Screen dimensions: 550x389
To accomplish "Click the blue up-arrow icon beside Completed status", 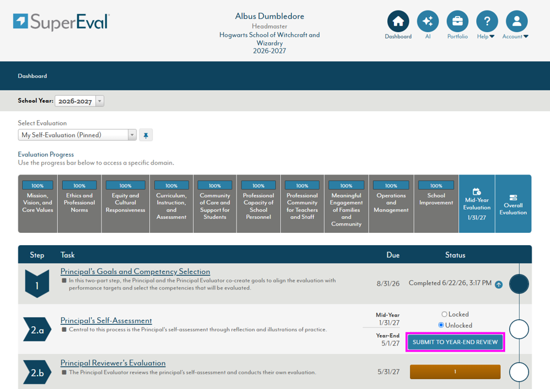I will (x=498, y=285).
